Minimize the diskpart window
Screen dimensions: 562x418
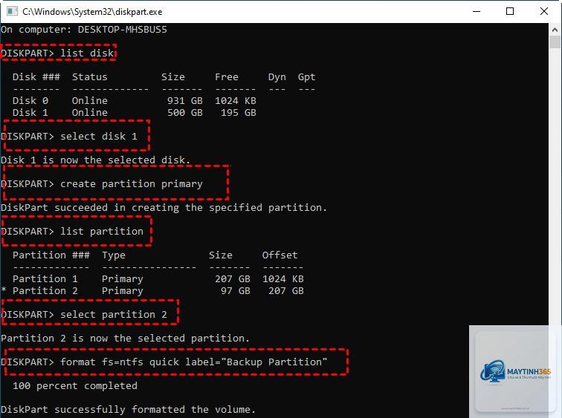(x=477, y=11)
